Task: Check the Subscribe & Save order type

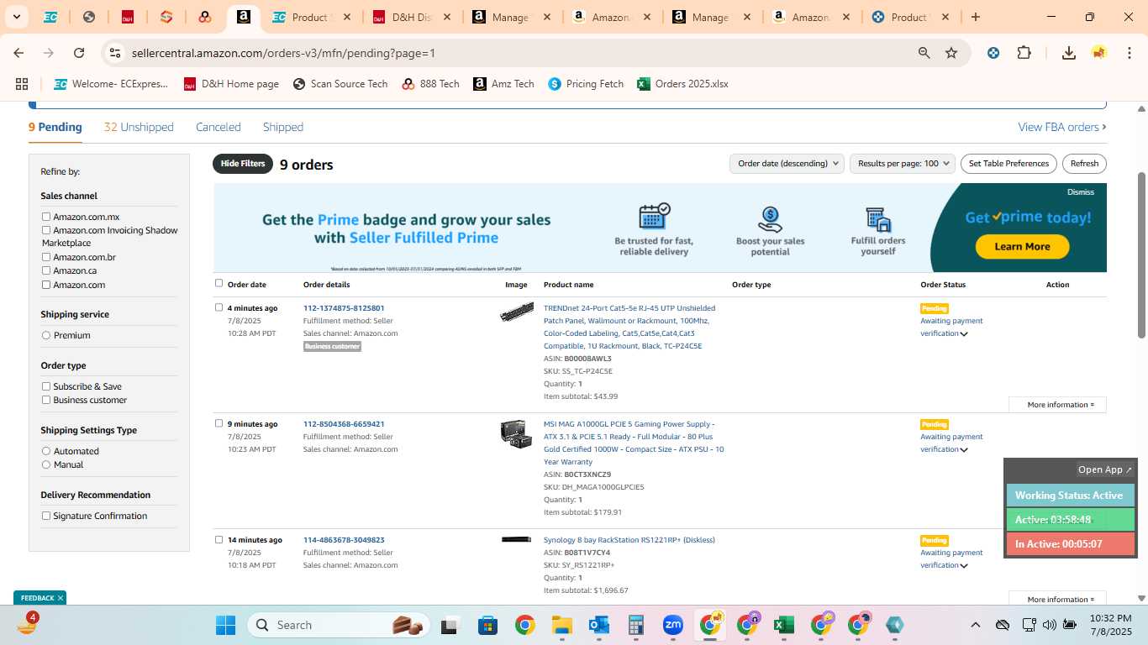Action: coord(46,386)
